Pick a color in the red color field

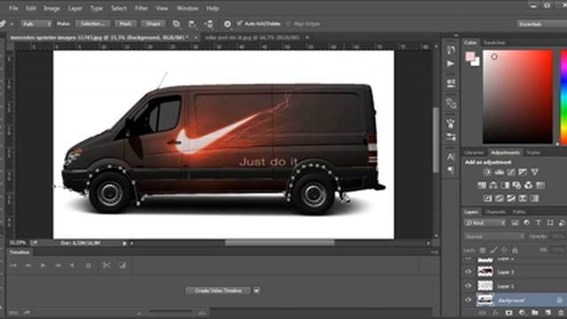coord(517,97)
